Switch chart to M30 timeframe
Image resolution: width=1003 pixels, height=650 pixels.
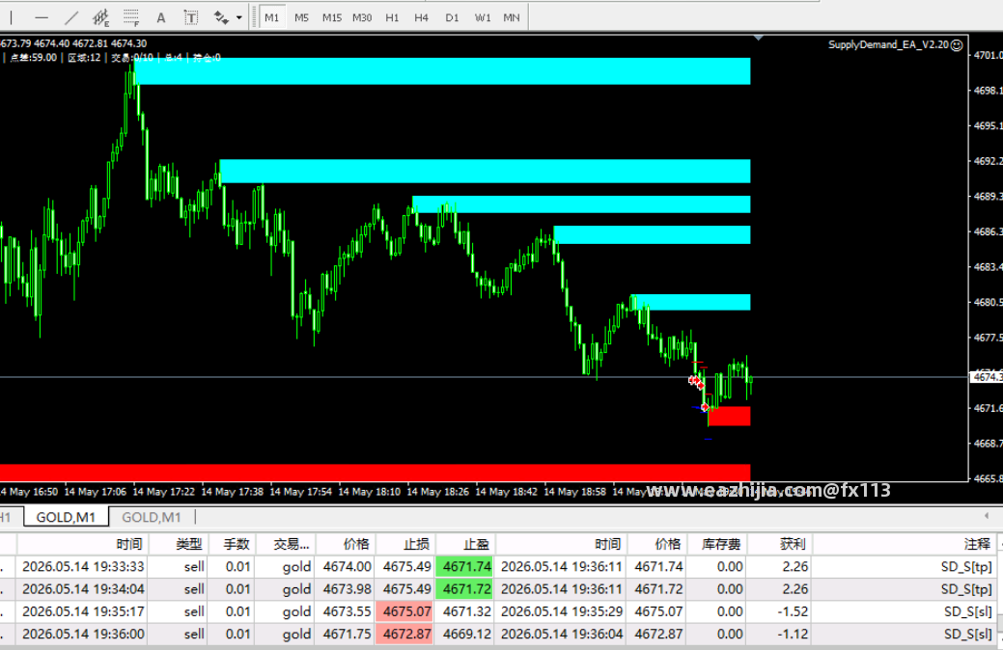pos(362,18)
